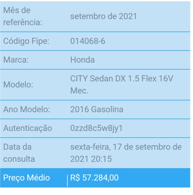Click the 'Data da consulta' label
The image size is (193, 195).
click(x=19, y=153)
